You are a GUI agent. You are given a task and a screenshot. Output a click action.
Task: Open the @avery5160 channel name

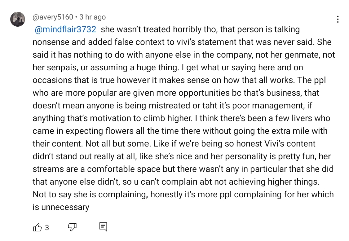click(x=53, y=17)
